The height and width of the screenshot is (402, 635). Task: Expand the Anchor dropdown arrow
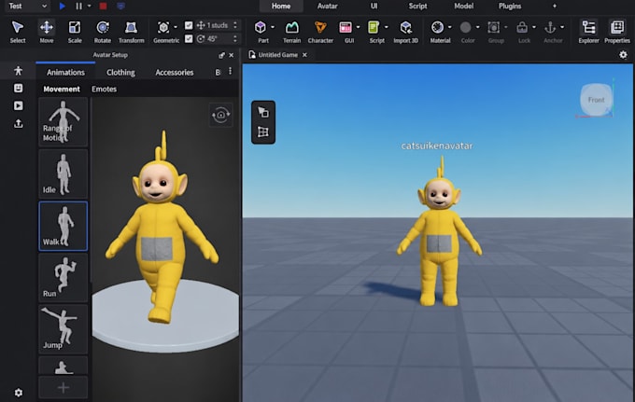(x=562, y=27)
